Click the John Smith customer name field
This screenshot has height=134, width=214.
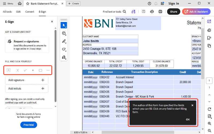click(x=110, y=41)
